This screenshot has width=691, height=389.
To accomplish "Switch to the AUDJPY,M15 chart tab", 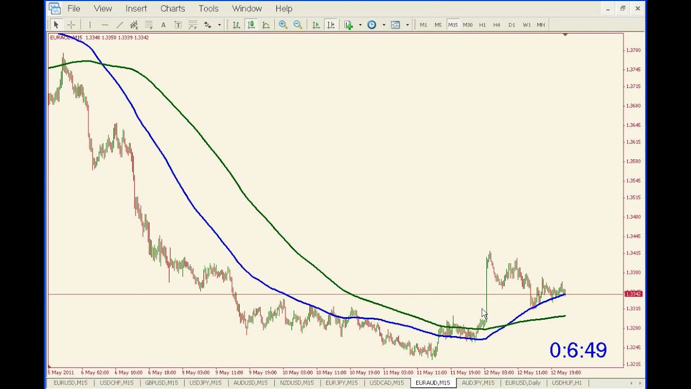I will tap(478, 383).
